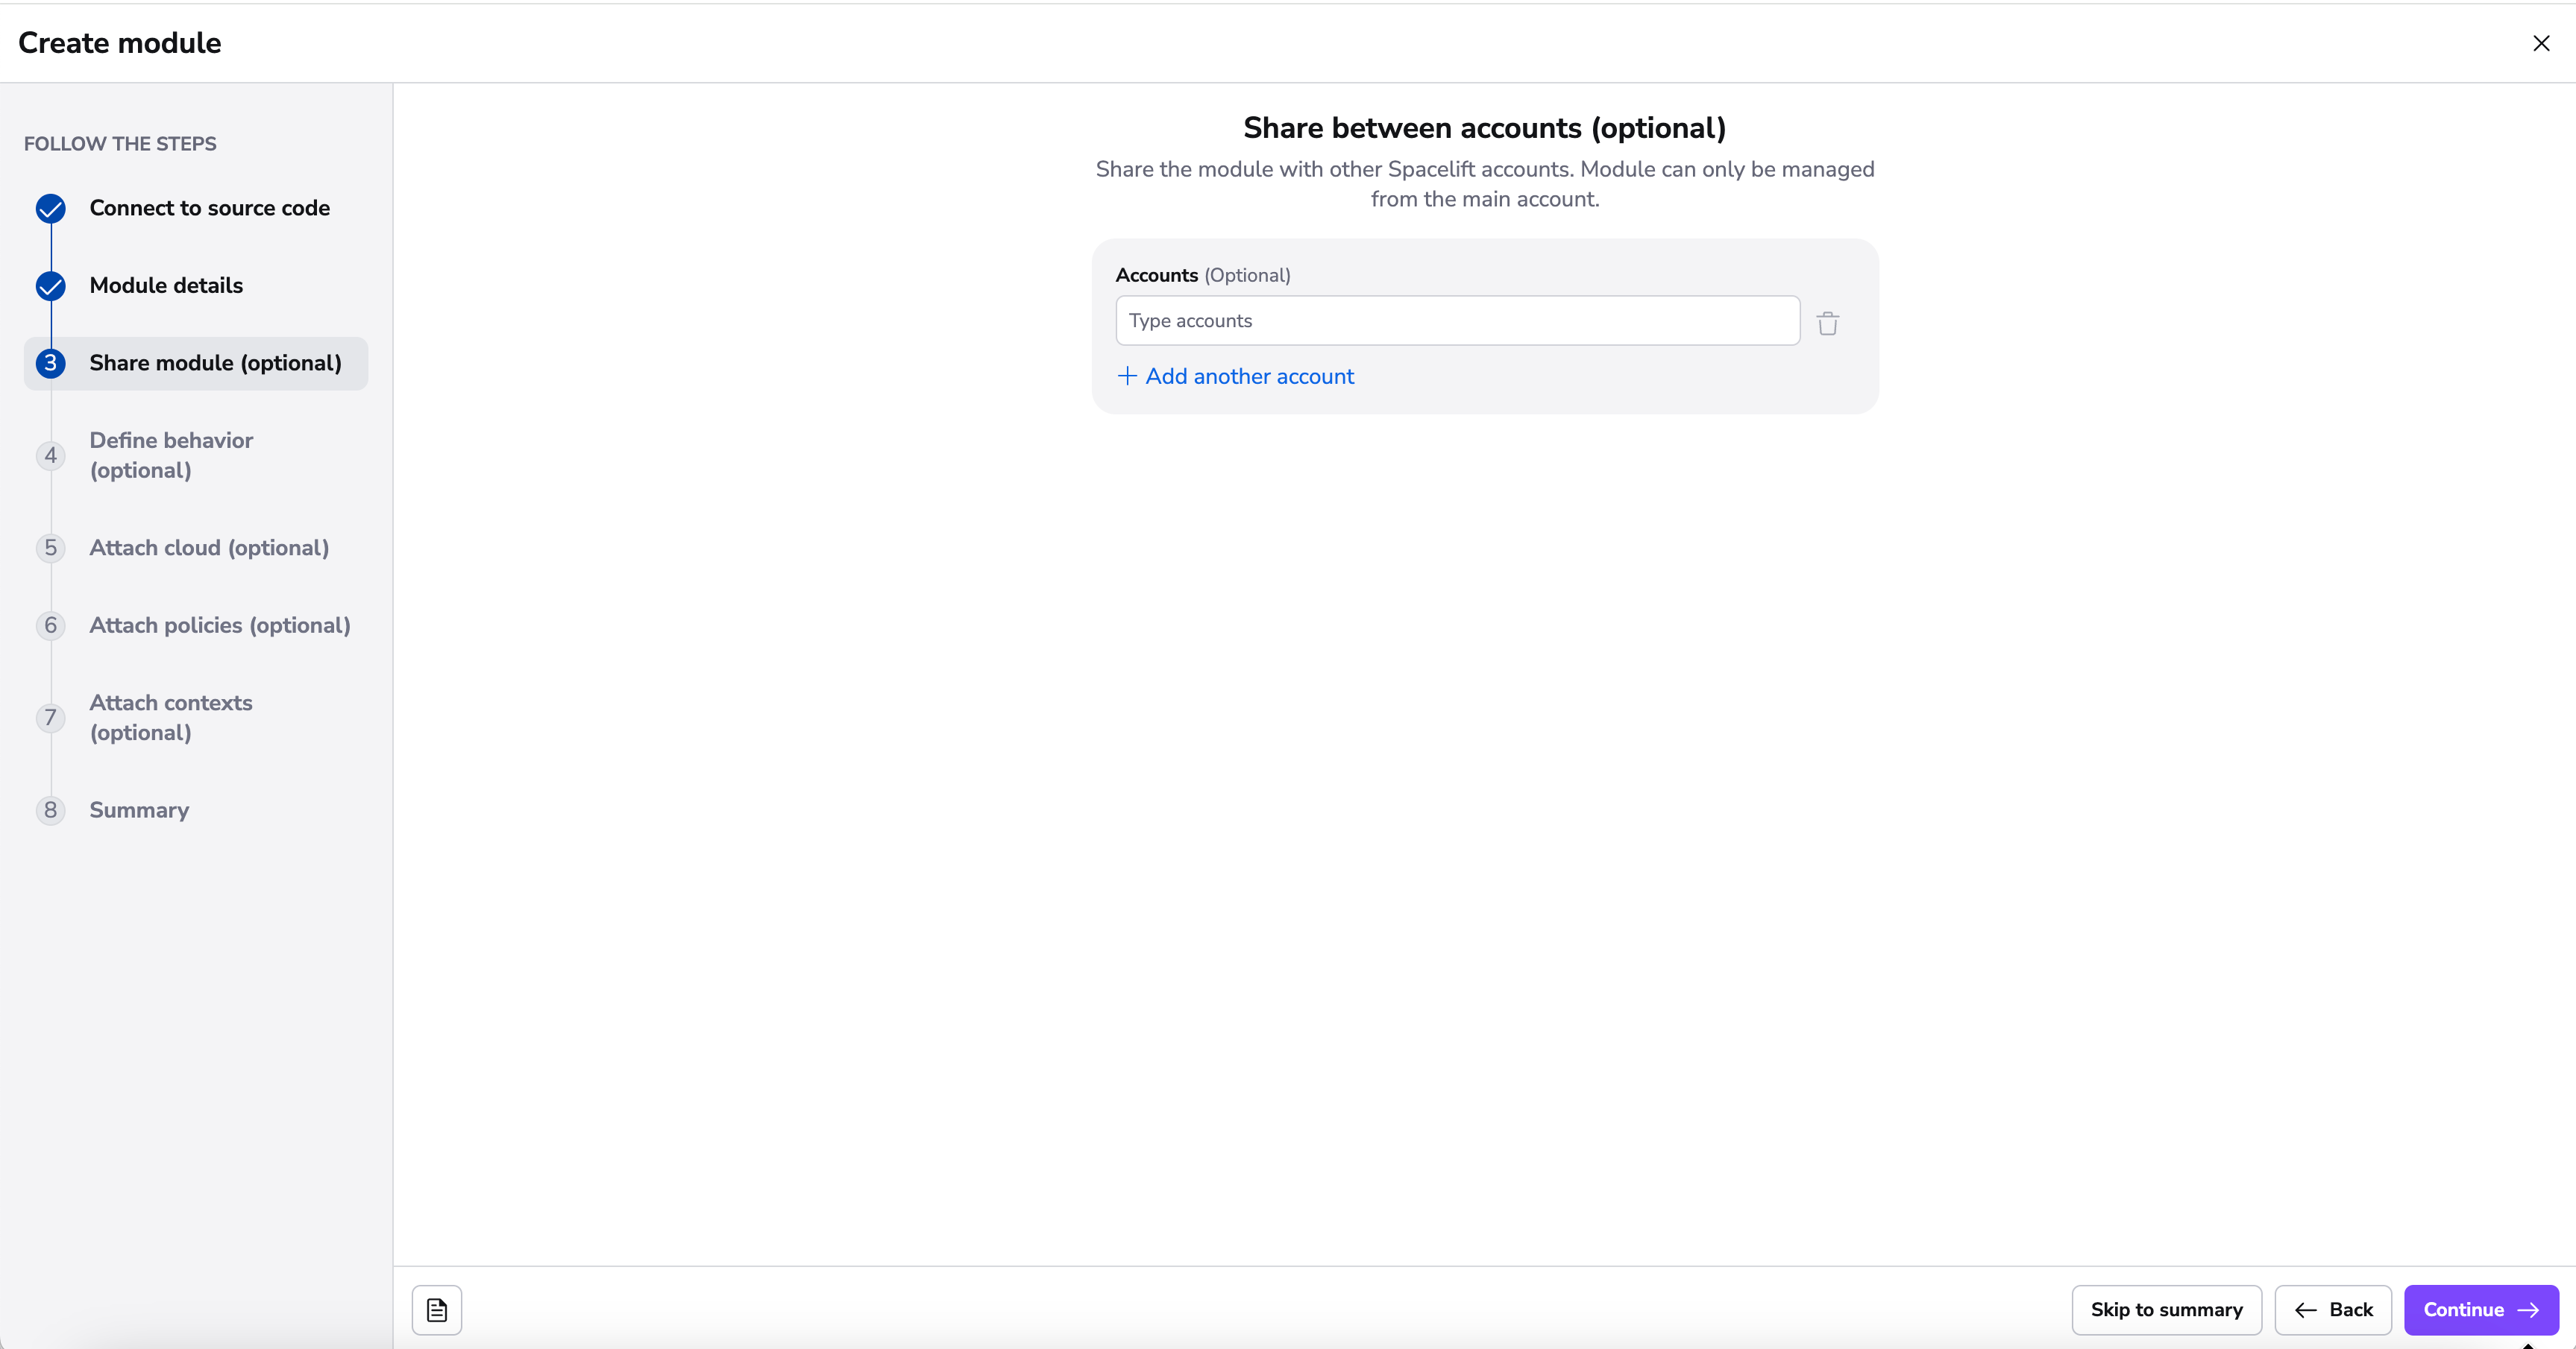
Task: Open Attach contexts (optional) step
Action: point(171,718)
